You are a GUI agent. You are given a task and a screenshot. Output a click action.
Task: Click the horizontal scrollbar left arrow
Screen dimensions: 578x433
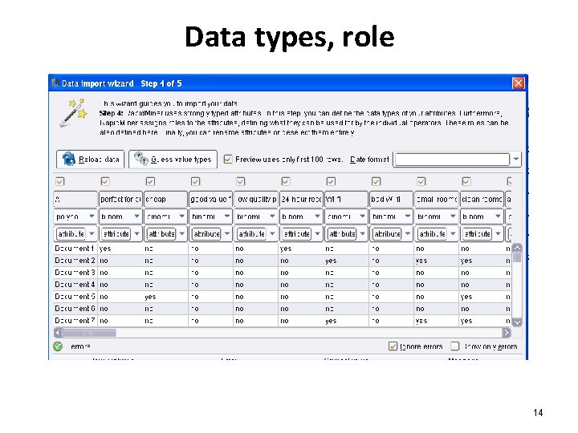pyautogui.click(x=58, y=333)
